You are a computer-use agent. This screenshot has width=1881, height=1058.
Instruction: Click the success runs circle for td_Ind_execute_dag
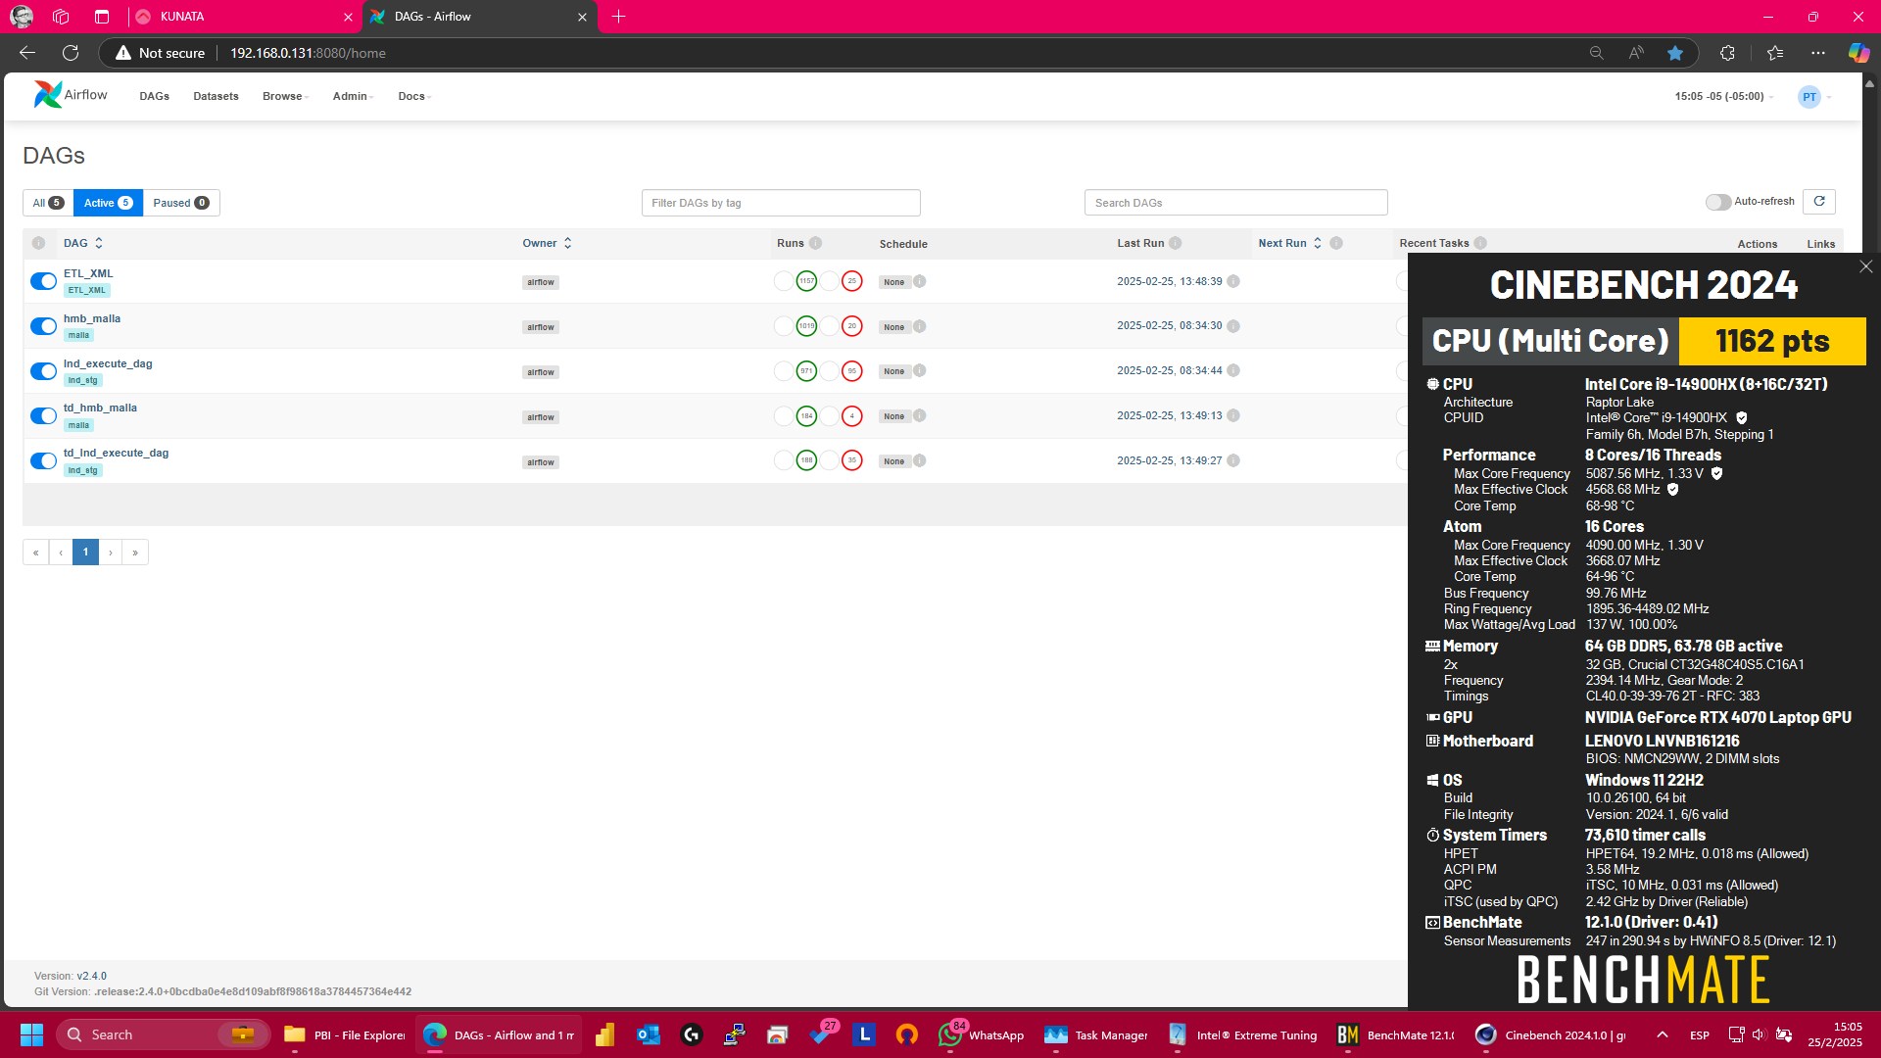tap(806, 460)
